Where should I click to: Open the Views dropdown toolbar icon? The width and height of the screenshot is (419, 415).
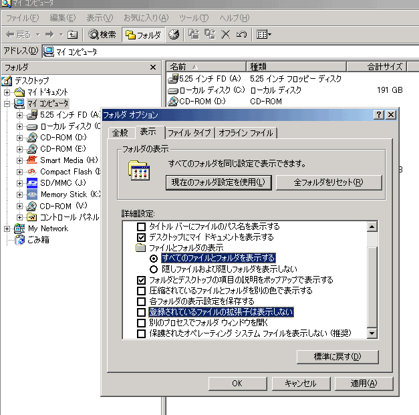click(264, 35)
